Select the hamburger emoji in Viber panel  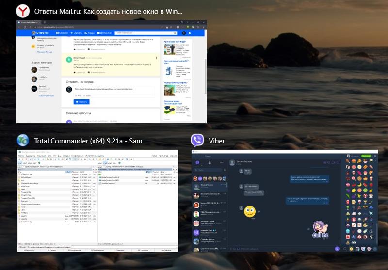click(354, 161)
